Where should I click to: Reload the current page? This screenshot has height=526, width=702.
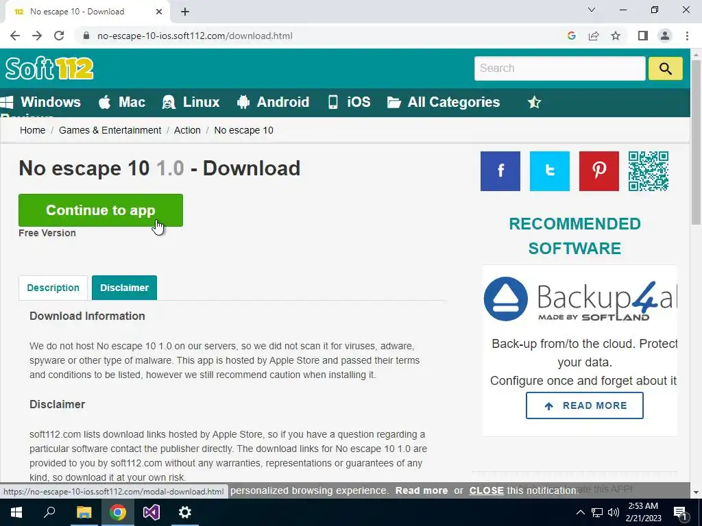(59, 36)
